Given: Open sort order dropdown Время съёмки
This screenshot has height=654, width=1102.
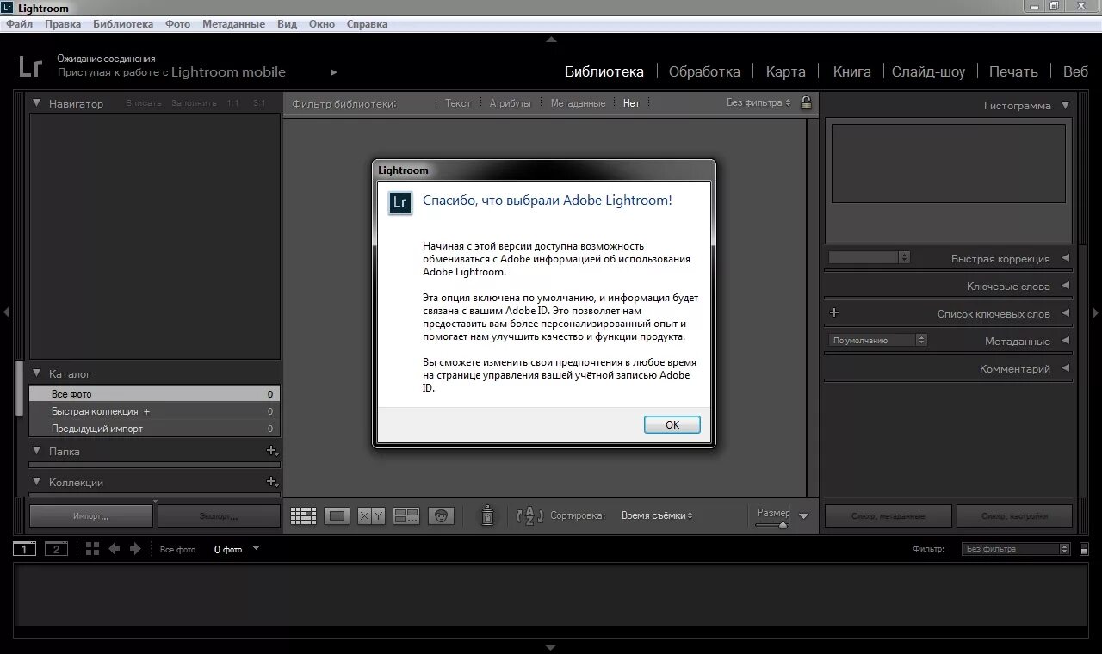Looking at the screenshot, I should coord(657,515).
